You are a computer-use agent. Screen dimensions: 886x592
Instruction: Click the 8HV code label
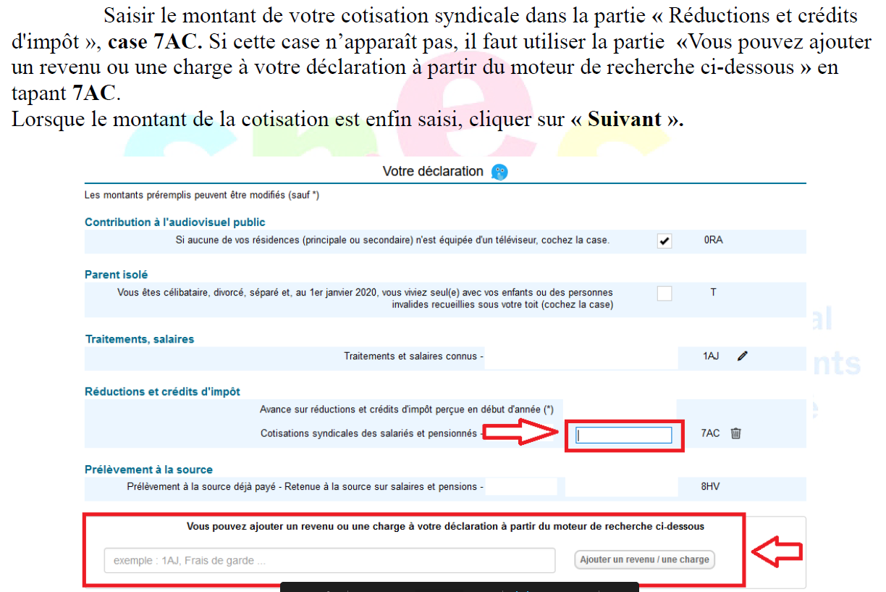[x=710, y=487]
